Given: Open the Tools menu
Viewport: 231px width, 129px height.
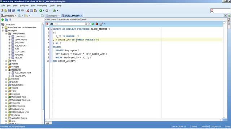Looking at the screenshot, I should click(52, 6).
